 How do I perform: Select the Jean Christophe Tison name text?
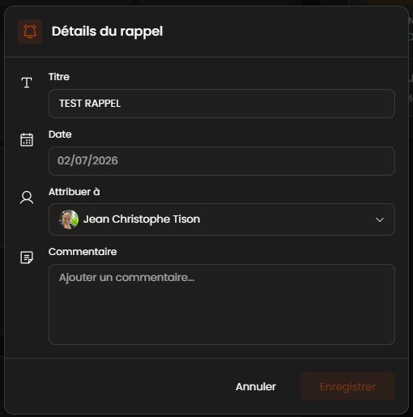coord(142,219)
